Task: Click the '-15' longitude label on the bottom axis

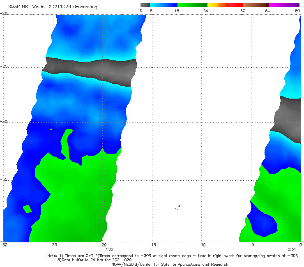Action: click(152, 245)
